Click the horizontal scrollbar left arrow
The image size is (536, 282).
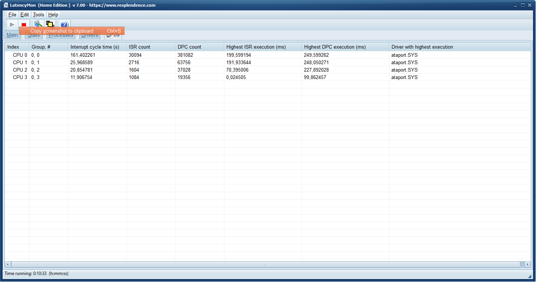[8, 264]
